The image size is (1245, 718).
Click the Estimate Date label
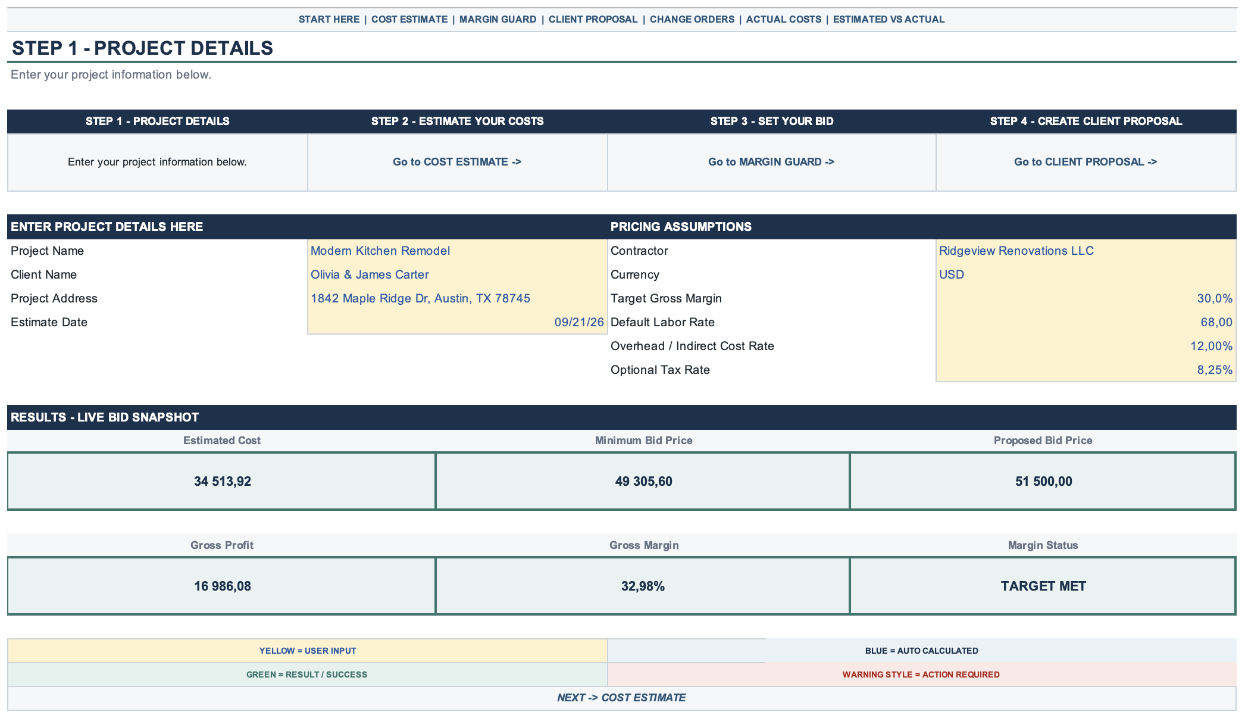click(x=49, y=322)
